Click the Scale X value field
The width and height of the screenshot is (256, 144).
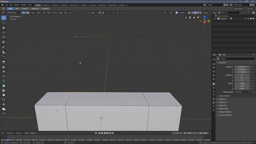coord(242,84)
